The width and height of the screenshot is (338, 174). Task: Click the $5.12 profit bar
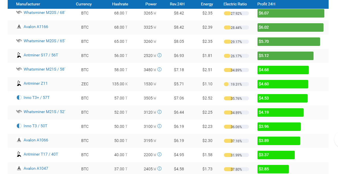[285, 56]
